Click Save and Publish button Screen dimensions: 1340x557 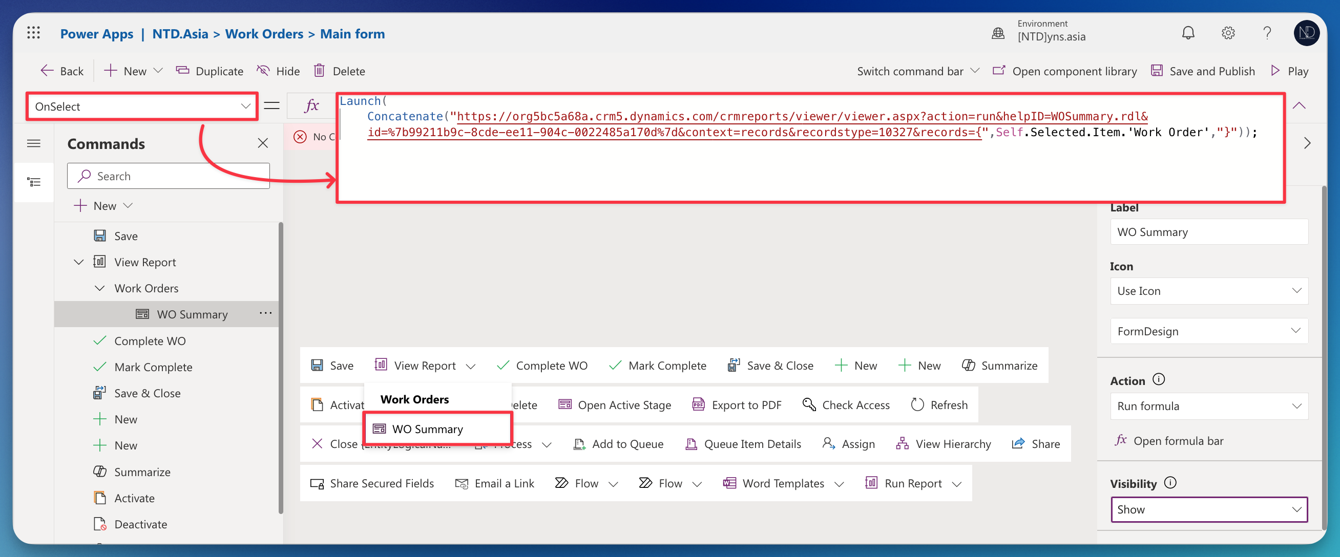click(x=1203, y=71)
